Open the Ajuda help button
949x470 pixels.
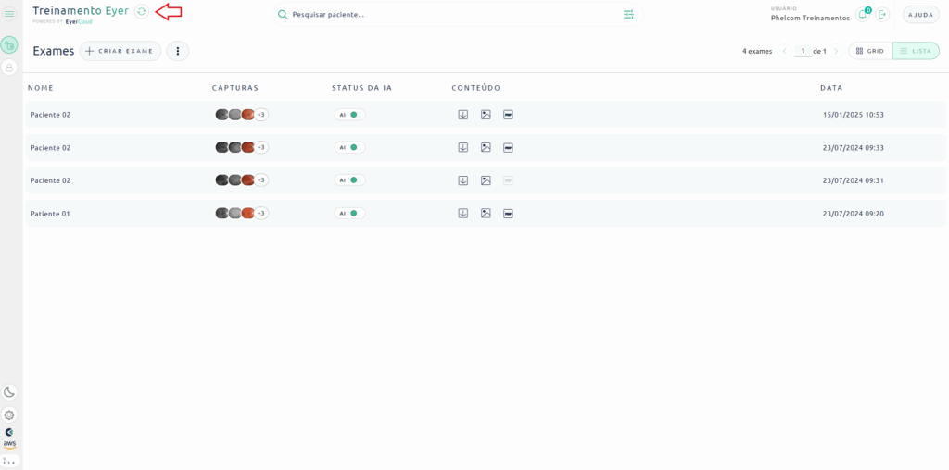pos(920,15)
